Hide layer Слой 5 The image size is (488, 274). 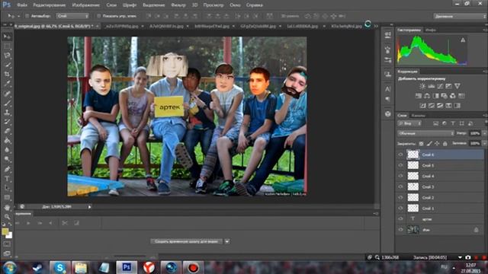point(400,165)
